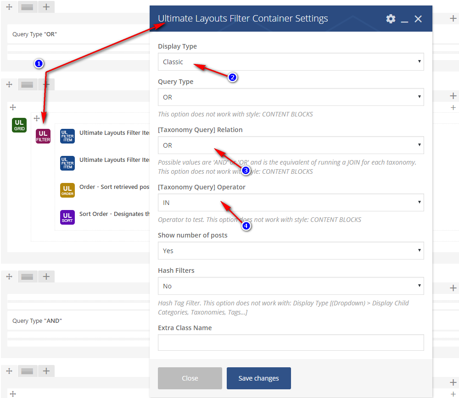Open the Display Type dropdown
Image resolution: width=459 pixels, height=398 pixels.
291,62
